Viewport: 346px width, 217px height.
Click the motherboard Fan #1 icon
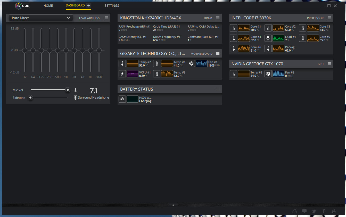[191, 63]
